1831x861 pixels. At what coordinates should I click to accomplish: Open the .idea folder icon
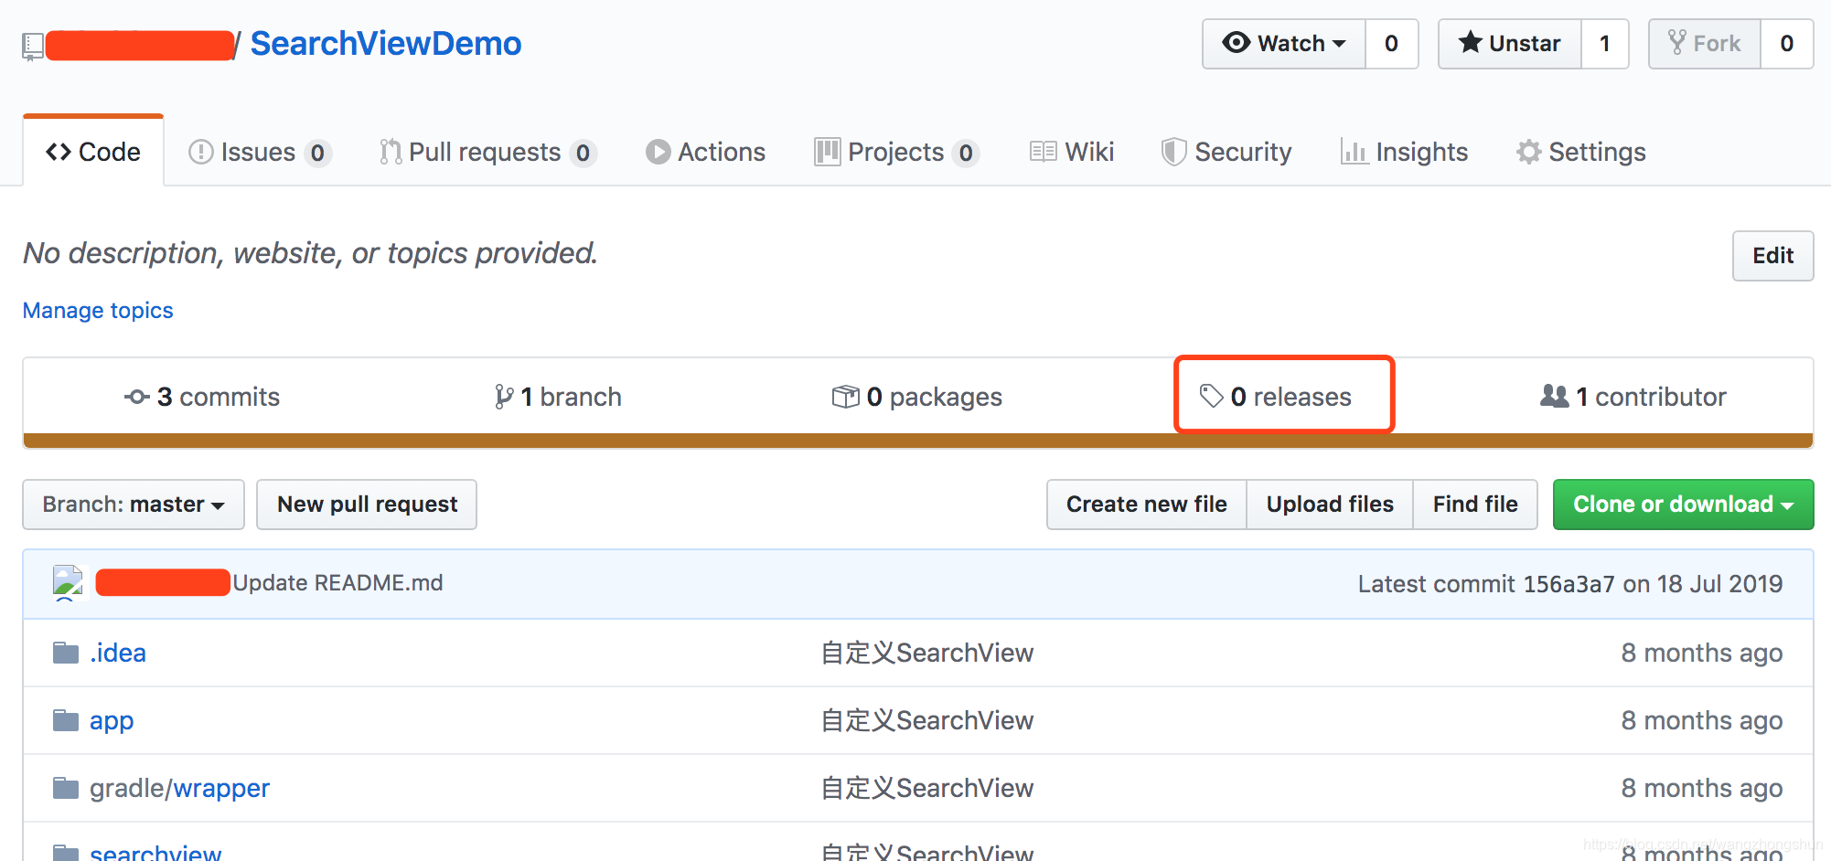(66, 653)
